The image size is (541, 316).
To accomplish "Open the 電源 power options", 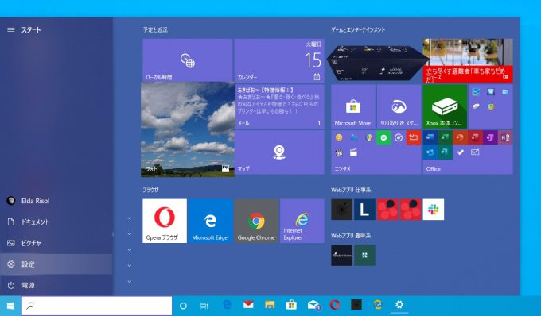I will [56, 285].
